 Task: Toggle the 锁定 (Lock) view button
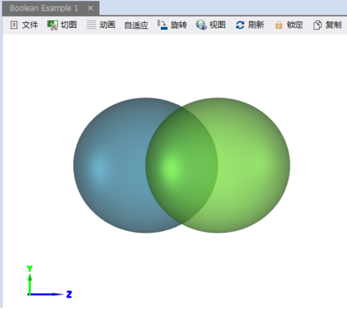(x=289, y=25)
